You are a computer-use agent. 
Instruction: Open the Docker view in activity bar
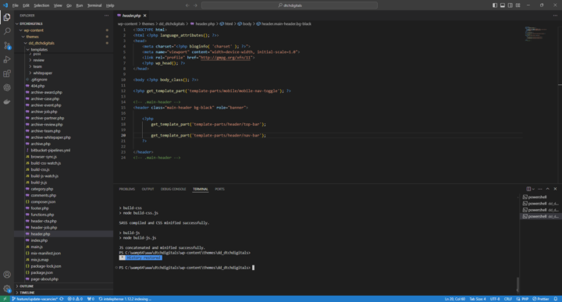point(7,101)
